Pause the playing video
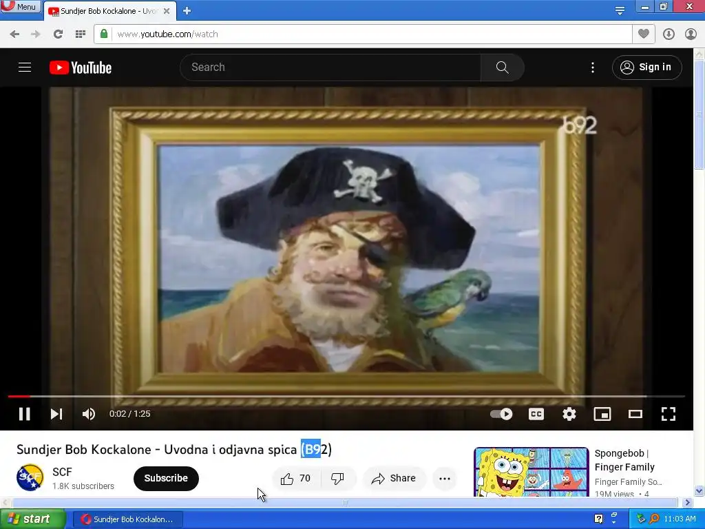The image size is (705, 529). [x=25, y=414]
